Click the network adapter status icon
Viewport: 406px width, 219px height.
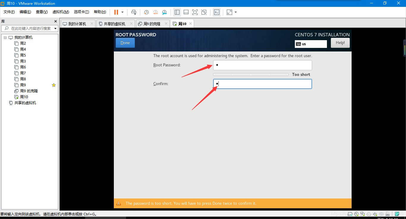(363, 214)
